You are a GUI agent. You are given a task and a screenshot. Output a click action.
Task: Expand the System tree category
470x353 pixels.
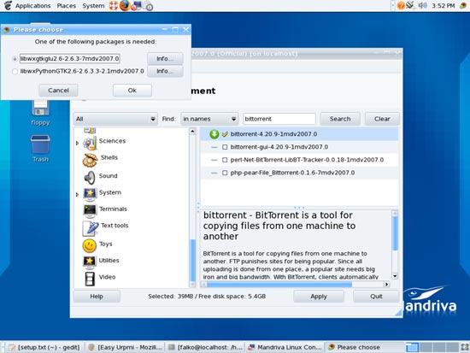[x=77, y=195]
